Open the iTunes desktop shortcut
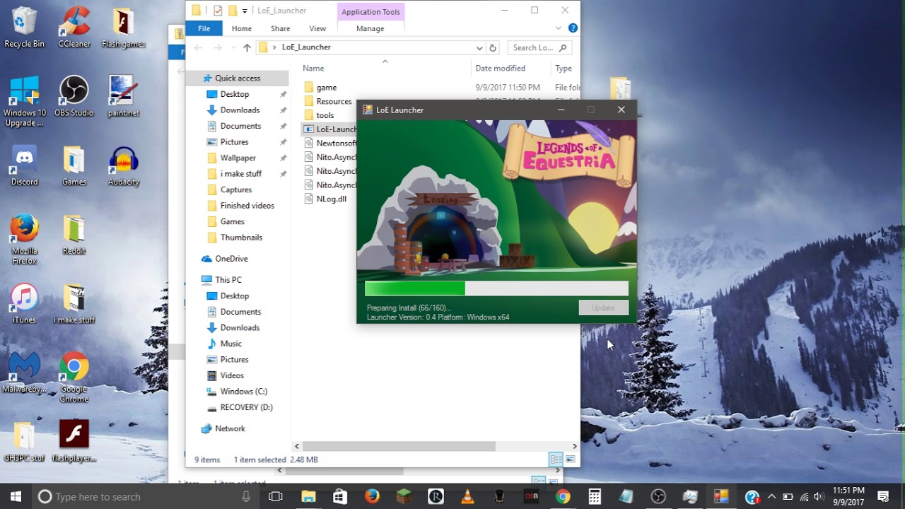Image resolution: width=905 pixels, height=509 pixels. click(x=24, y=304)
